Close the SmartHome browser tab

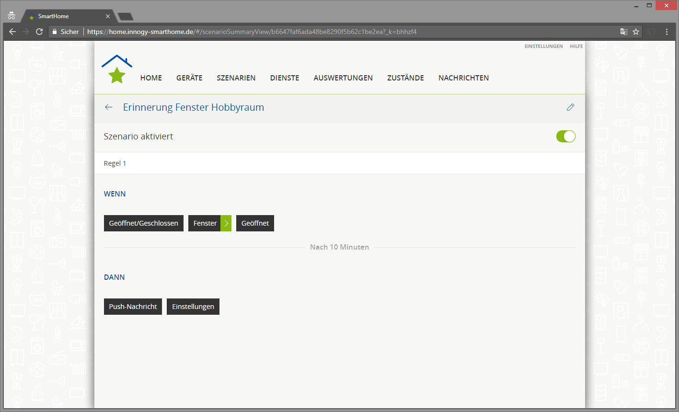[108, 16]
